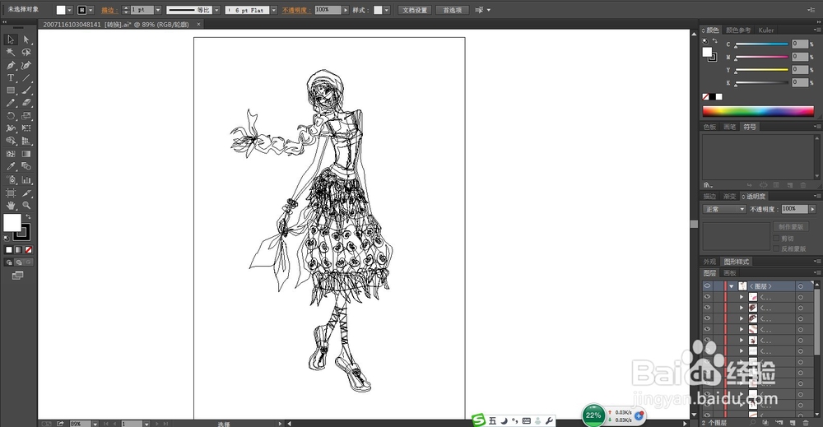Switch to the 画笔 tab
The height and width of the screenshot is (427, 823).
point(729,127)
